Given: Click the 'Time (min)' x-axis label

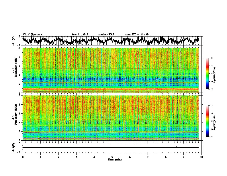Looking at the screenshot, I should coord(115,160).
